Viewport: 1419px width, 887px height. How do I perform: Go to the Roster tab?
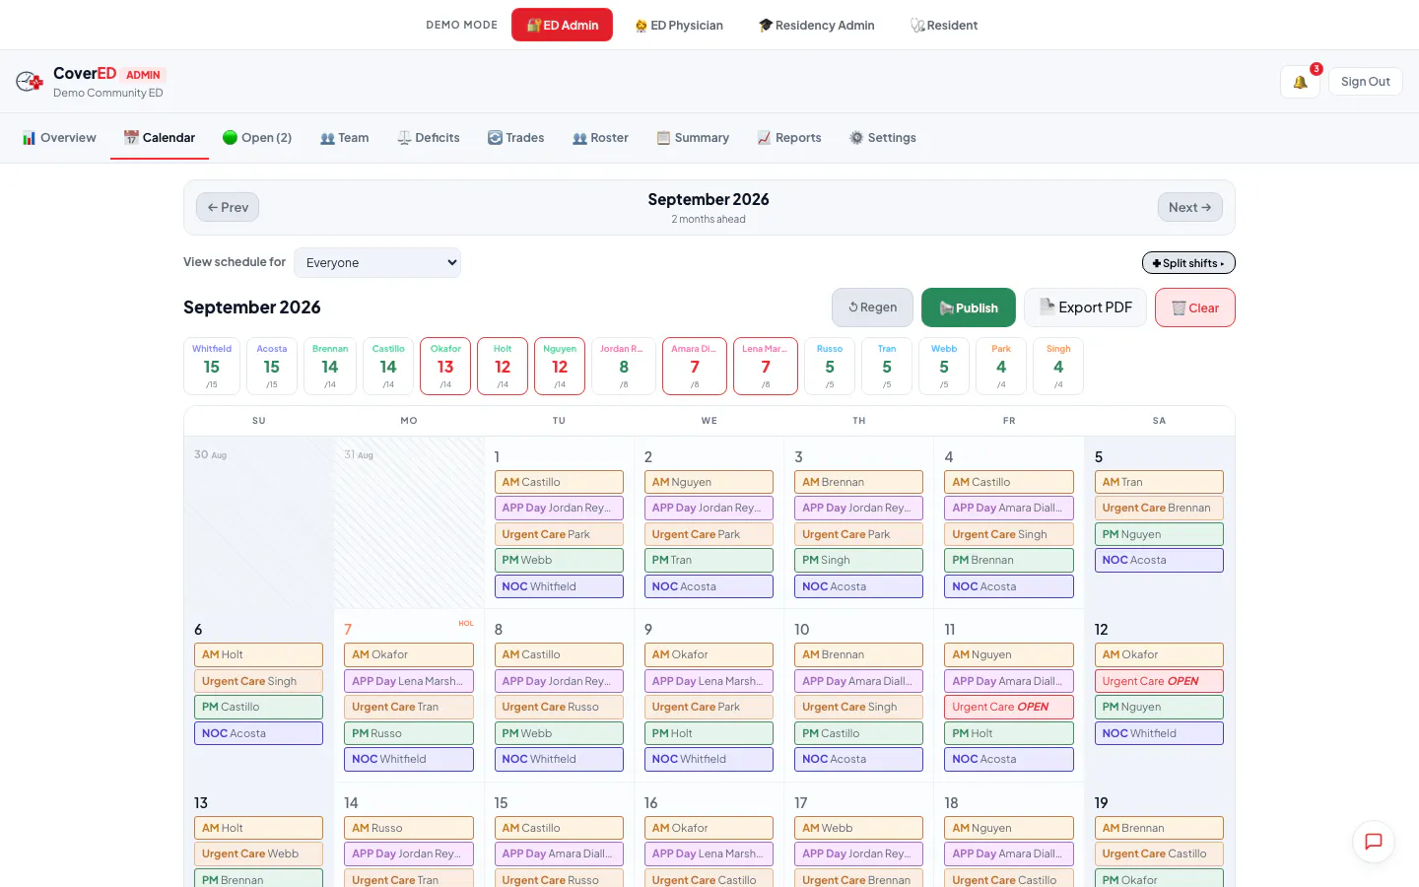[x=601, y=138]
